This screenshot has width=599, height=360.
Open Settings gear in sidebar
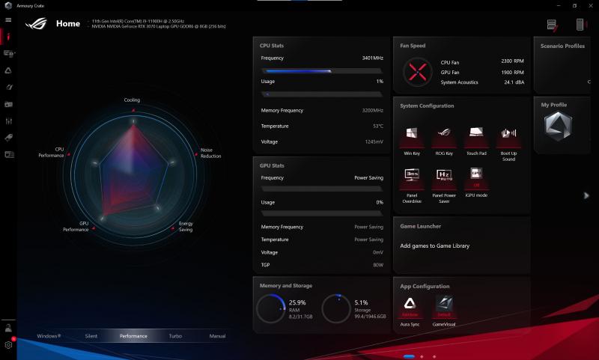point(8,345)
